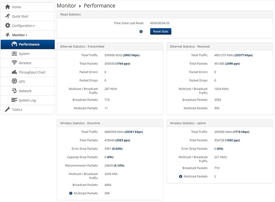The image size is (275, 202).
Task: Click the (25377 kbps) received rate
Action: 244,55
